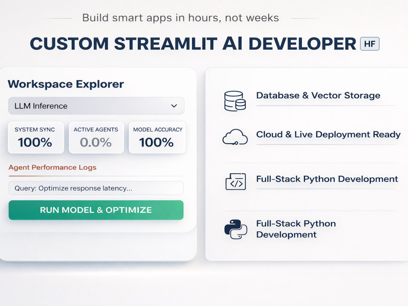Click the RUN MODEL & OPTIMIZE button

pos(96,210)
